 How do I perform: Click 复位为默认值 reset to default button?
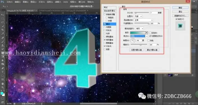[152, 50]
